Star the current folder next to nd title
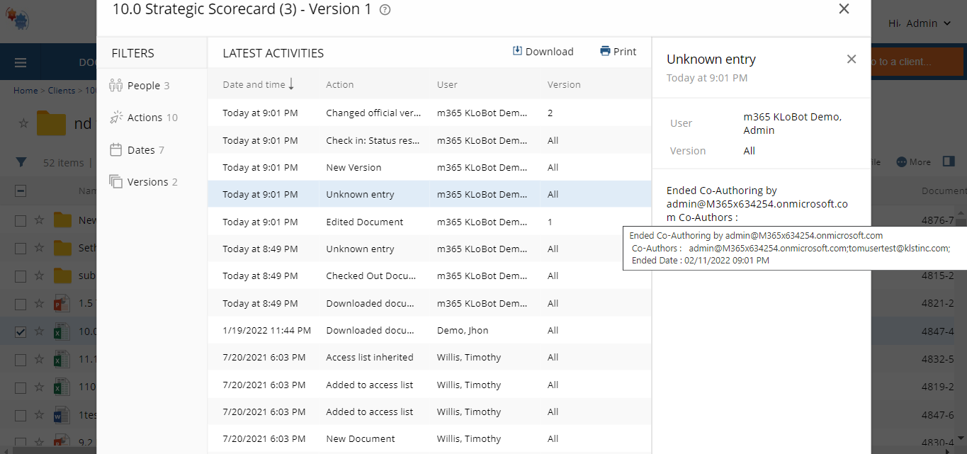Screen dimensions: 967x454 pyautogui.click(x=23, y=123)
